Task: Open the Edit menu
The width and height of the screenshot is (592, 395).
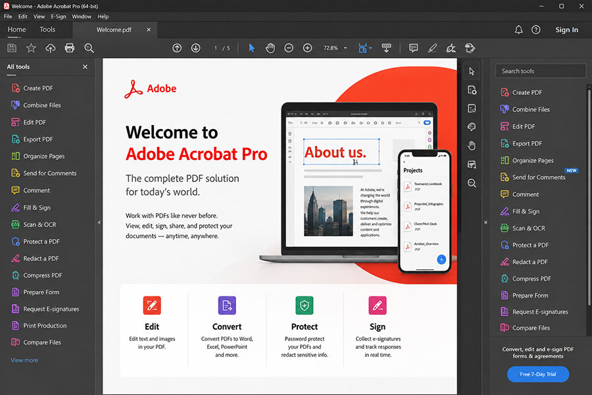Action: coord(22,16)
